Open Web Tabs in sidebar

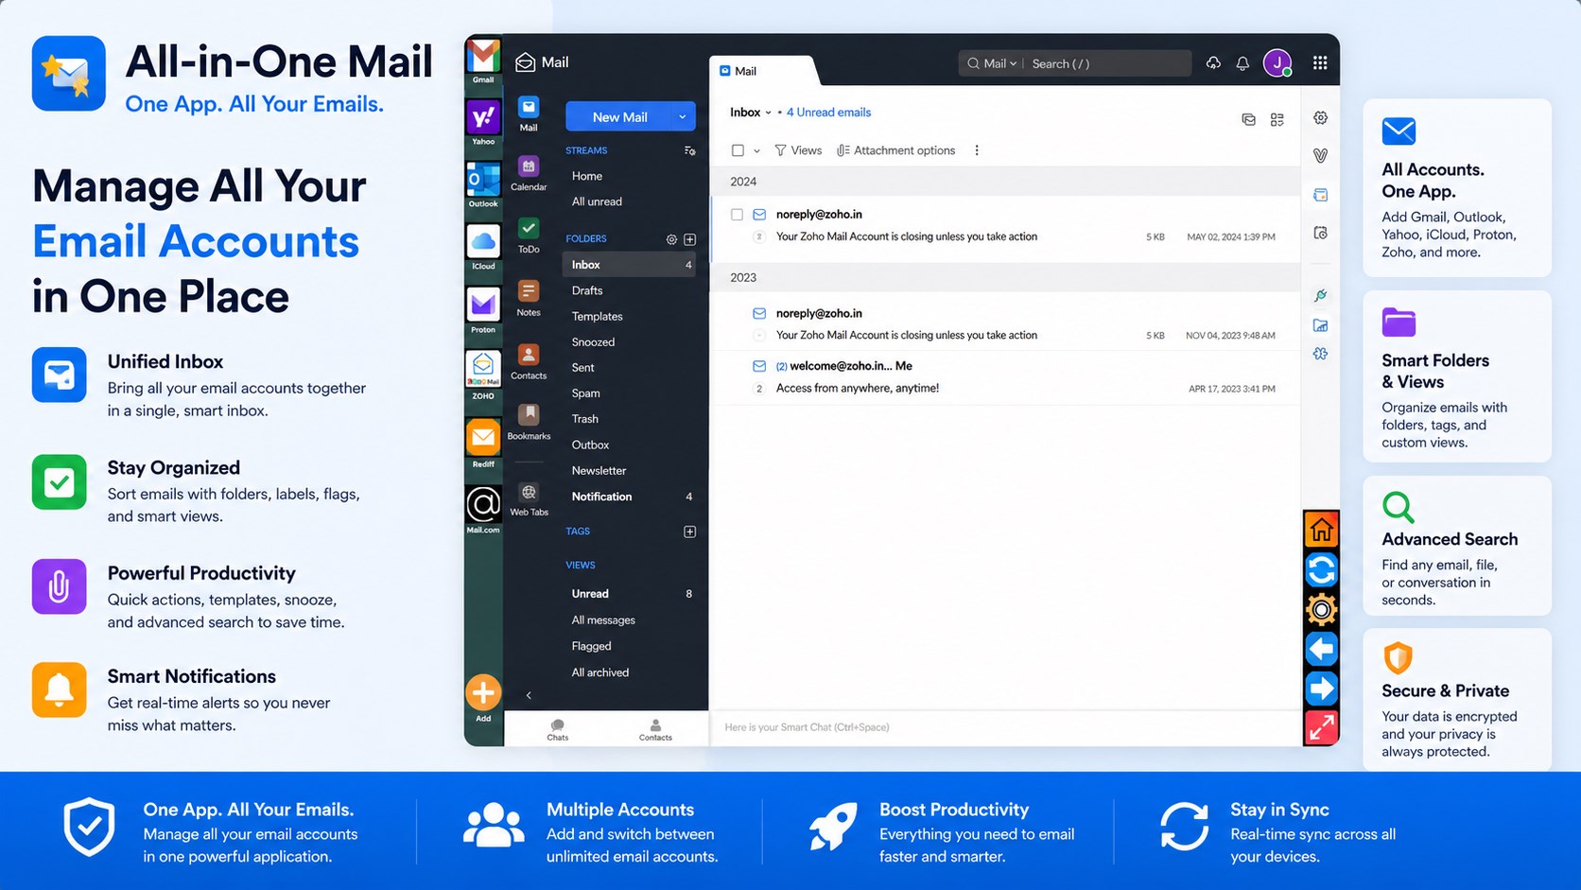(529, 498)
